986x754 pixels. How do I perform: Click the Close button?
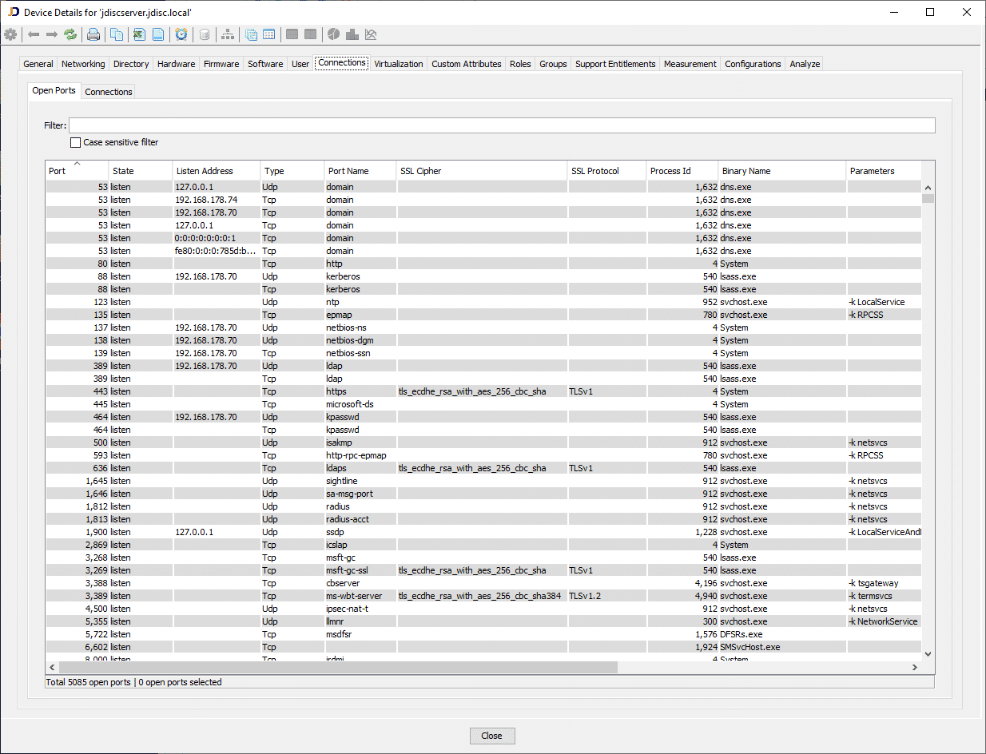pyautogui.click(x=492, y=736)
